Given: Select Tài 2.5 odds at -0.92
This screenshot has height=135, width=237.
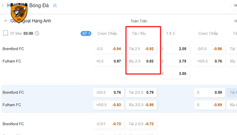Looking at the screenshot, I should pyautogui.click(x=141, y=49).
